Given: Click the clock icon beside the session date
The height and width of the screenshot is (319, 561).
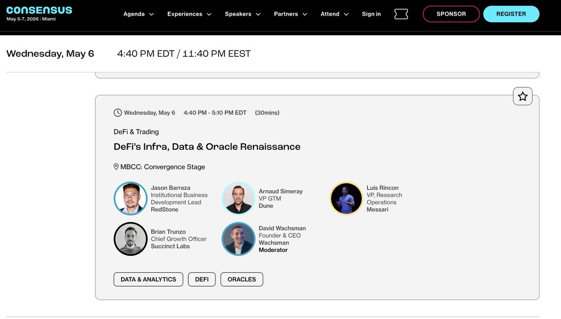Looking at the screenshot, I should (x=118, y=112).
